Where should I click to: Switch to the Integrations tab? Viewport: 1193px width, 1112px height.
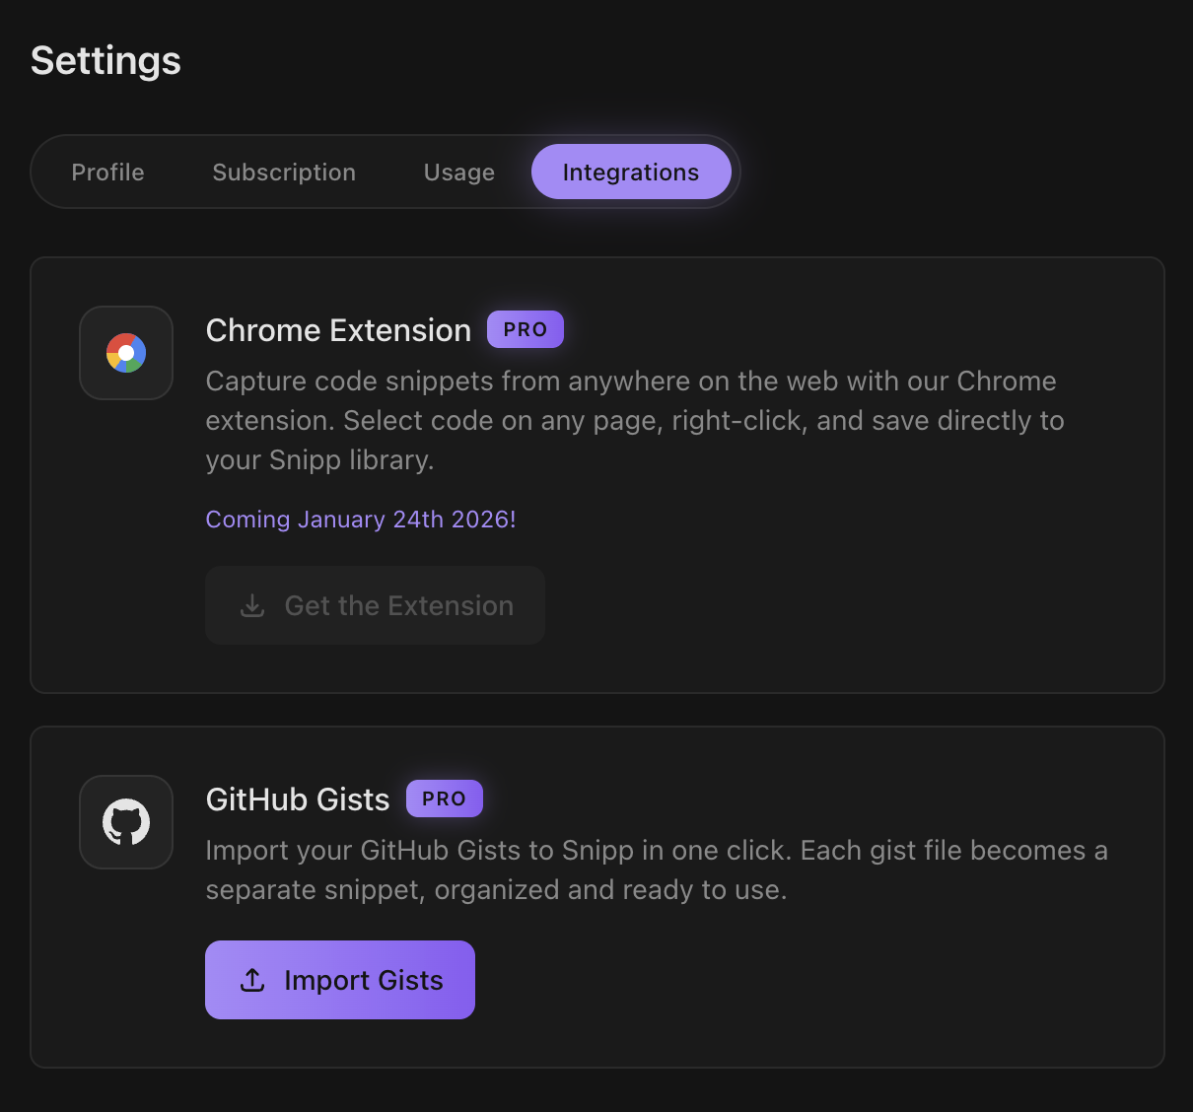631,172
